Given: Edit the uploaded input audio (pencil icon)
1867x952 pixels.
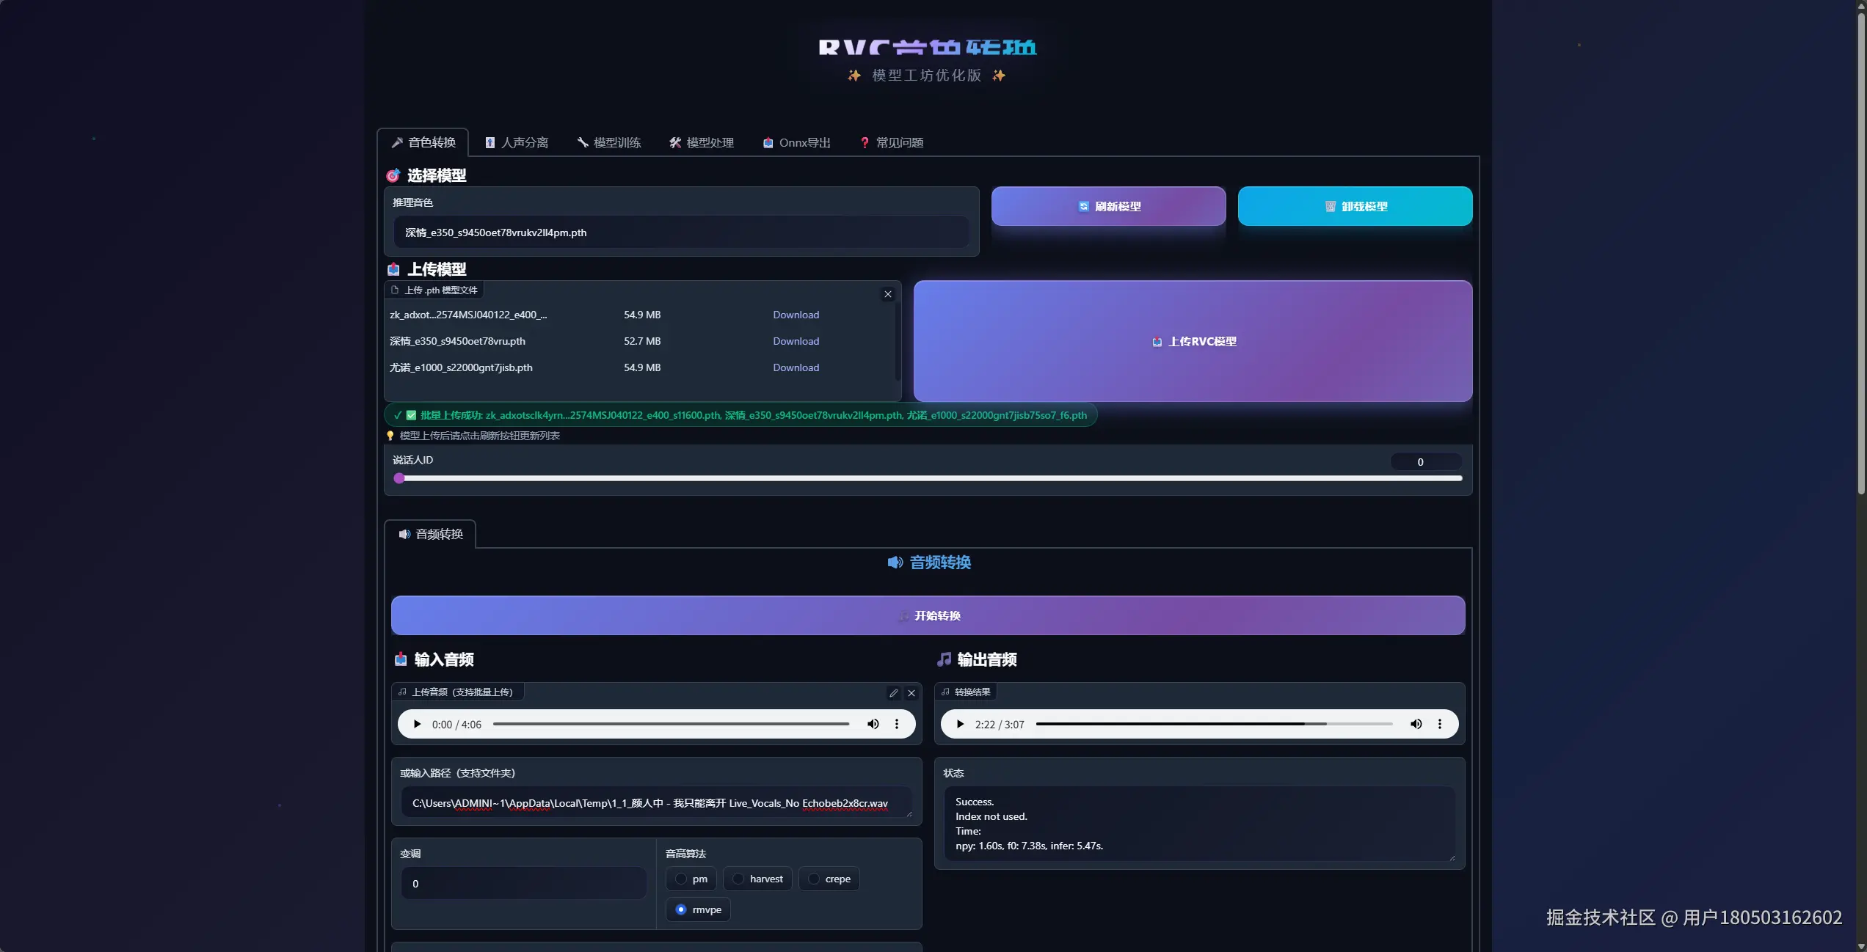Looking at the screenshot, I should tap(893, 692).
